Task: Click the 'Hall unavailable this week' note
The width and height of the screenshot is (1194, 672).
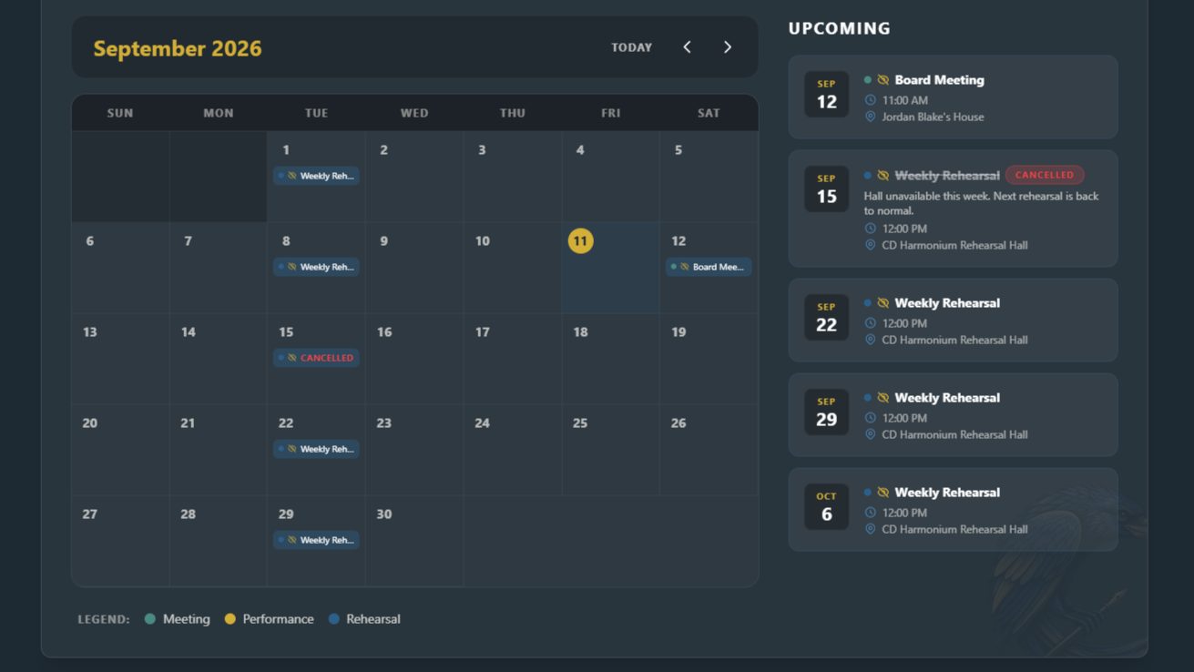Action: [x=981, y=203]
